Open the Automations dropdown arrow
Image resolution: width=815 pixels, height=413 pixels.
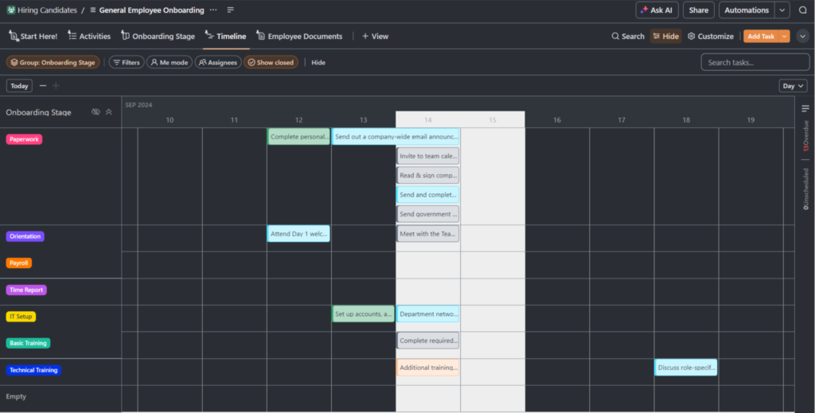[x=782, y=10]
